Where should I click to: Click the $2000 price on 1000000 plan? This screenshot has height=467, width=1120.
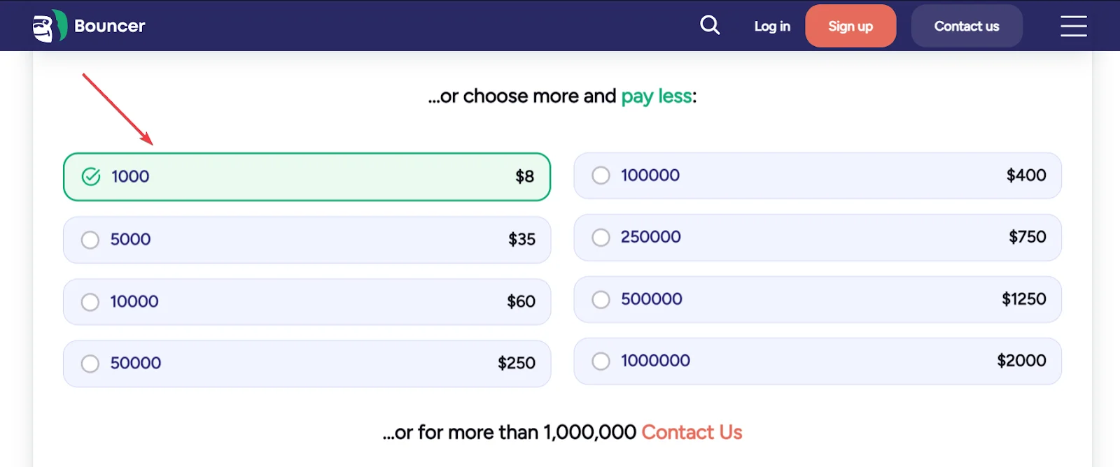tap(1021, 361)
